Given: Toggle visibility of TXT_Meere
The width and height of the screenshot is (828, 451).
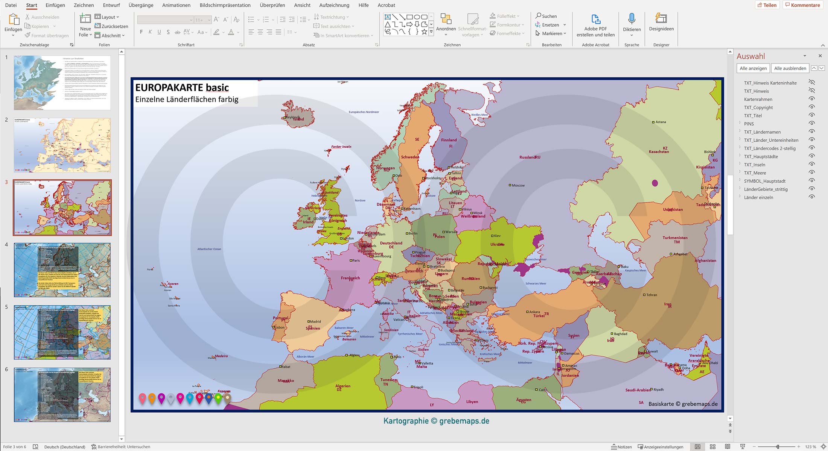Looking at the screenshot, I should [x=812, y=173].
